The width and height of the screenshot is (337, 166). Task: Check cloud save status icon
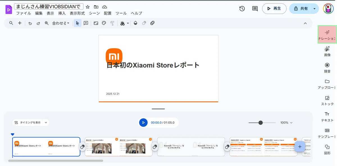pyautogui.click(x=104, y=7)
